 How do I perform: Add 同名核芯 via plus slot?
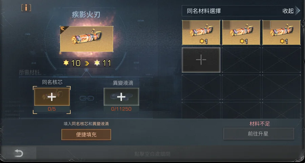click(52, 97)
